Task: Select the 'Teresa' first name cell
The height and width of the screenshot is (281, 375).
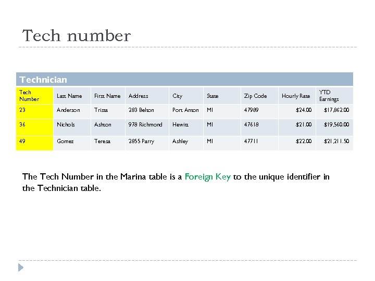Action: tap(103, 141)
